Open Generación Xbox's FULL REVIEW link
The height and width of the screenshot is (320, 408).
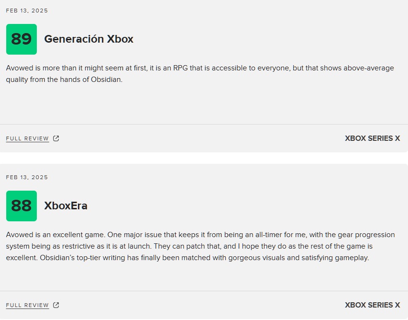coord(27,138)
